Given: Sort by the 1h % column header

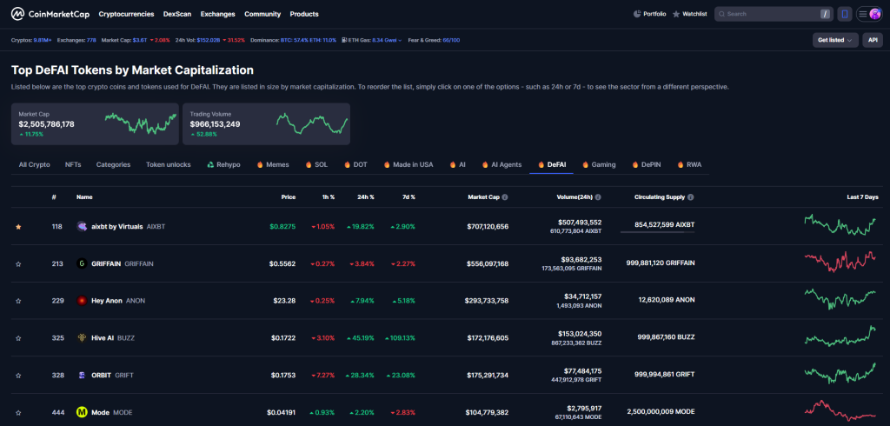Looking at the screenshot, I should coord(328,197).
